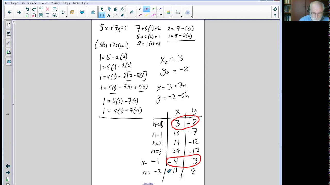Viewport: 330px width, 185px height.
Task: Click the Utvid siden link
Action: (148, 184)
